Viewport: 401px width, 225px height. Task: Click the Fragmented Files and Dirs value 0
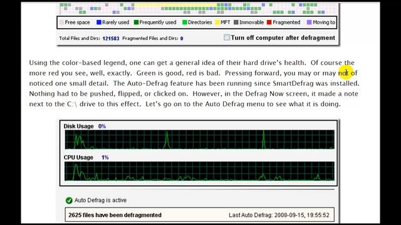(x=182, y=39)
